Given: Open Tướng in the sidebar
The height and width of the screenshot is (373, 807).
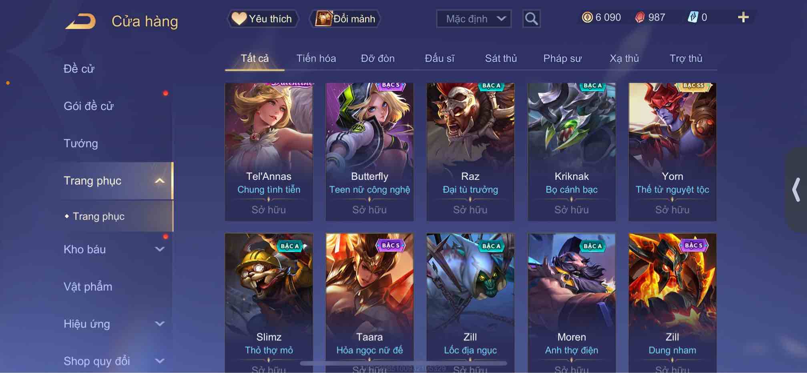Looking at the screenshot, I should (x=80, y=143).
